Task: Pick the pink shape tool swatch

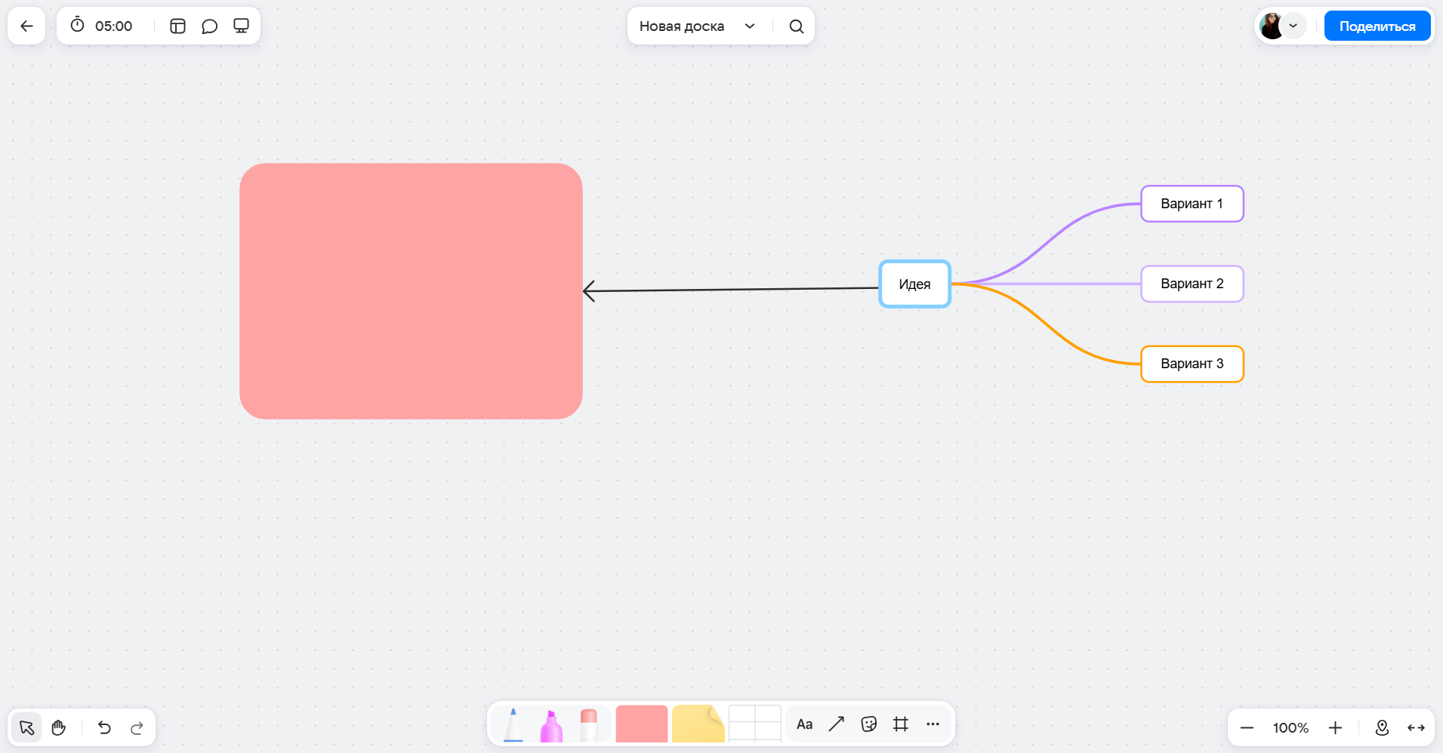Action: (642, 724)
